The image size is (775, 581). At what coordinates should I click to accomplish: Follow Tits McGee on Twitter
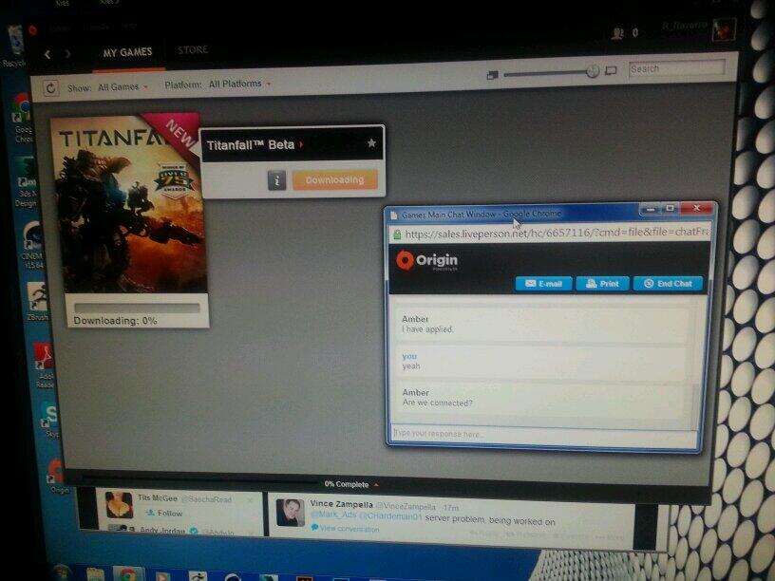(164, 514)
